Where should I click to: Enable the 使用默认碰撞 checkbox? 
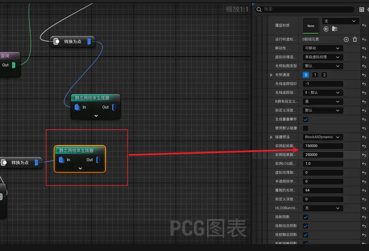[x=305, y=128]
